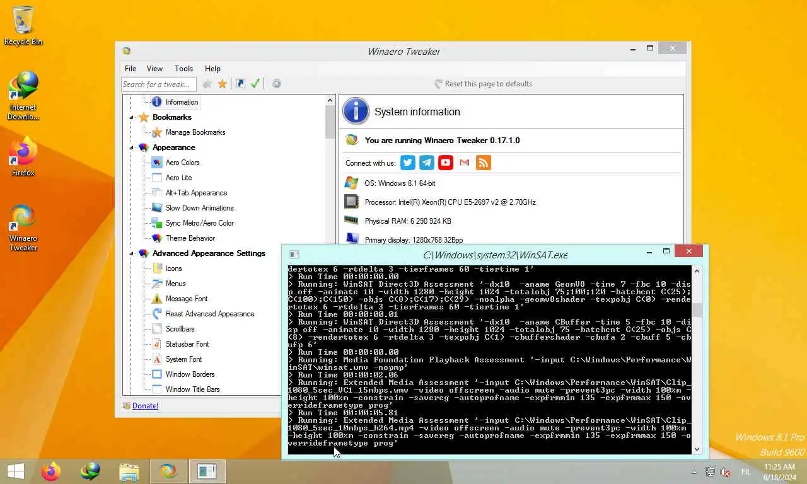
Task: Open the Telegram link icon
Action: 427,163
